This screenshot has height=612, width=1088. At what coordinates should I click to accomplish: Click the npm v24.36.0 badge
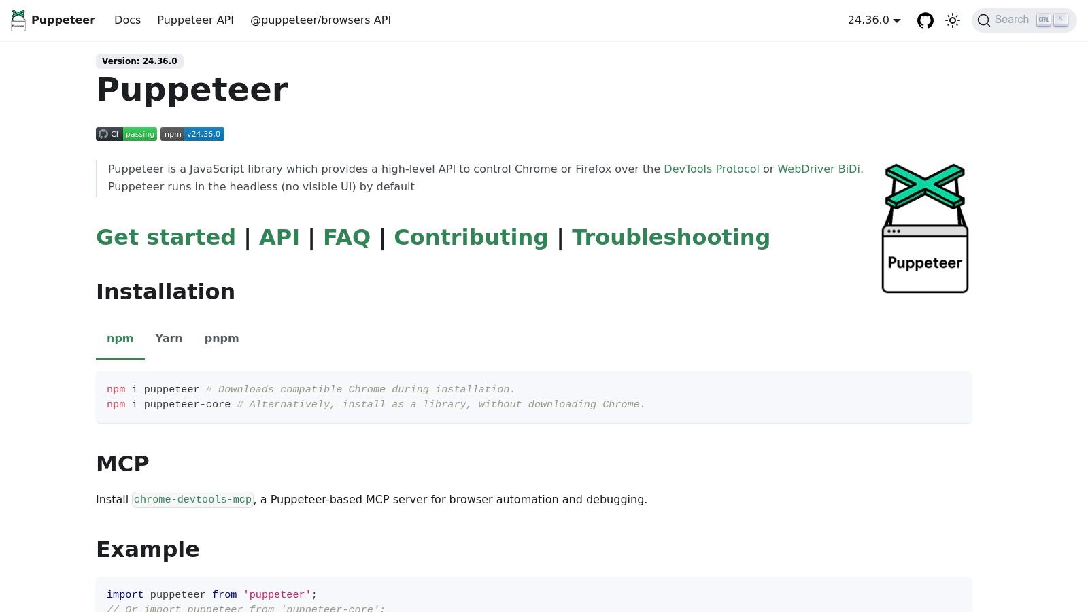click(x=192, y=134)
